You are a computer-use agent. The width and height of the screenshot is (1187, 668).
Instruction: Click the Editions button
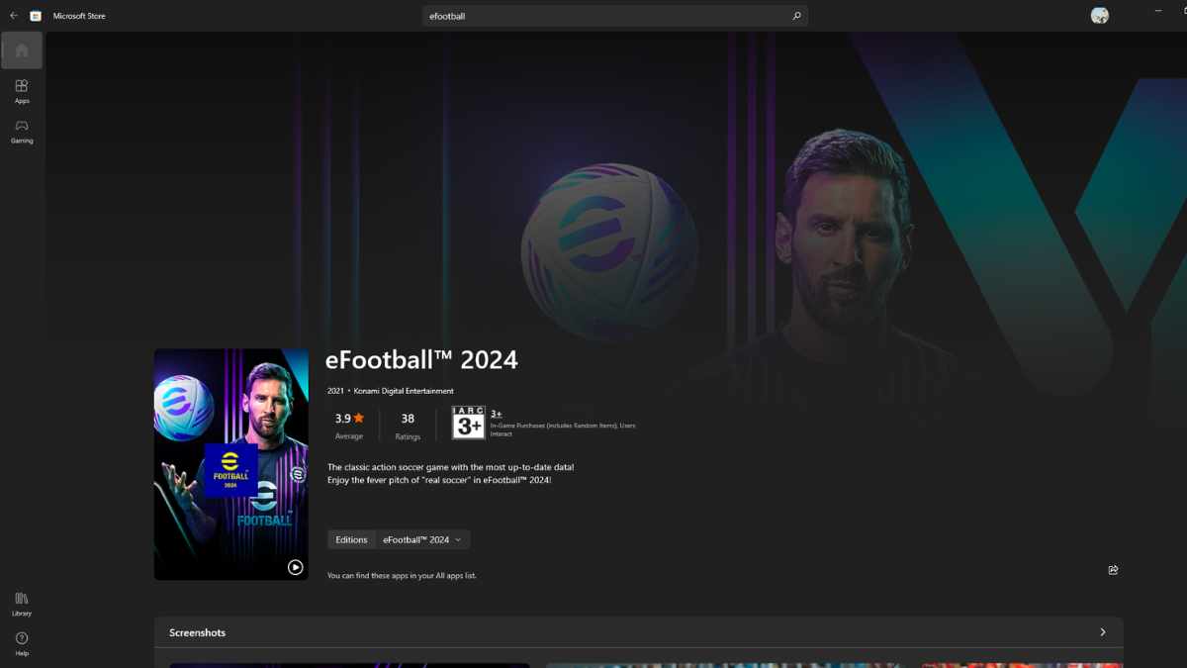click(x=351, y=539)
